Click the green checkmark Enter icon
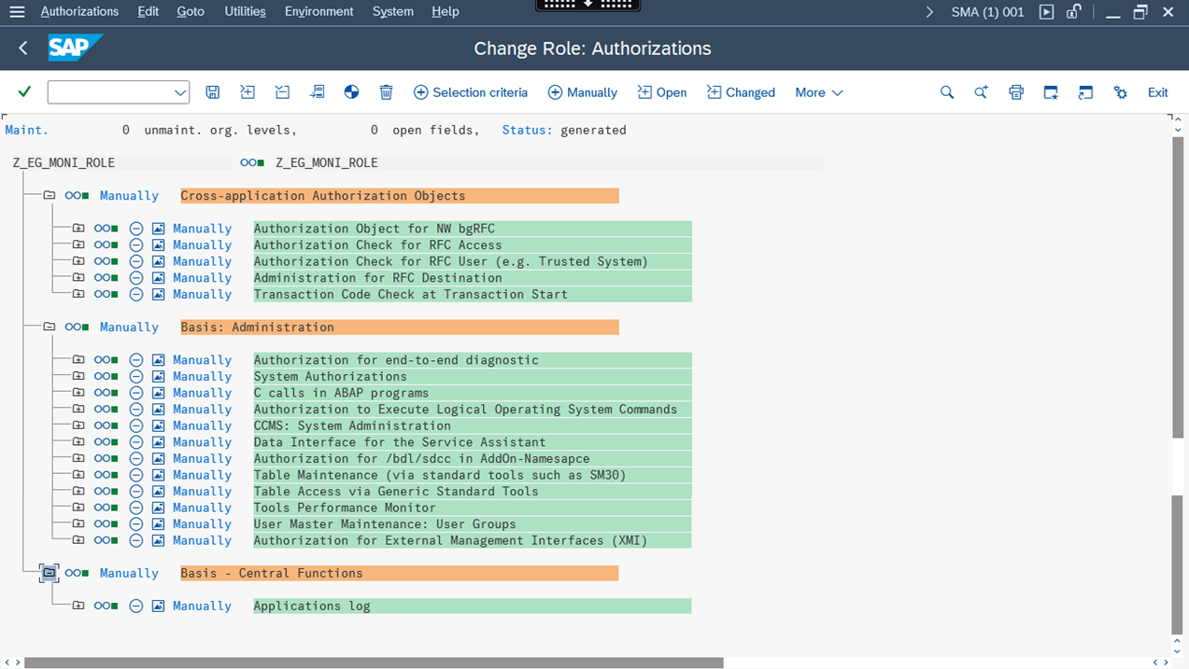 pyautogui.click(x=25, y=91)
